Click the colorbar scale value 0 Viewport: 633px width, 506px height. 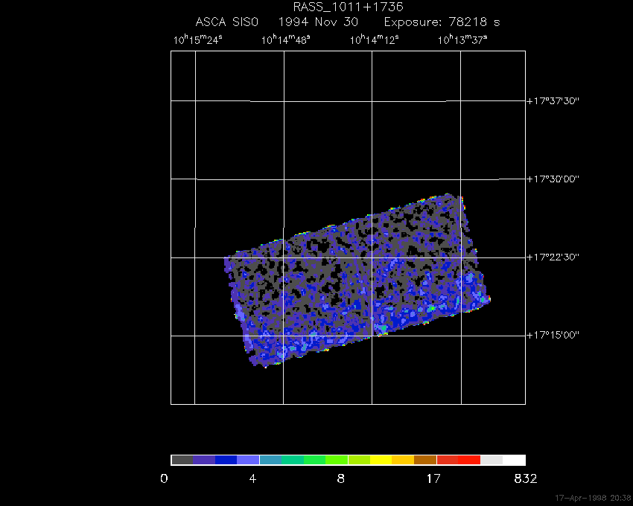click(164, 479)
